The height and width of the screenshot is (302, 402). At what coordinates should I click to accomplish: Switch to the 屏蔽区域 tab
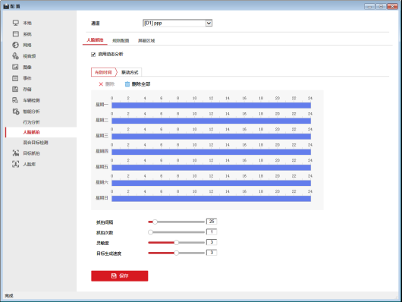pos(146,40)
